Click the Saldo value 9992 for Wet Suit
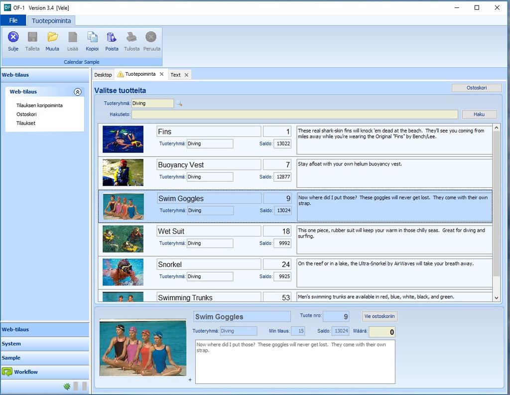Screen dimensions: 510x395 click(x=282, y=243)
